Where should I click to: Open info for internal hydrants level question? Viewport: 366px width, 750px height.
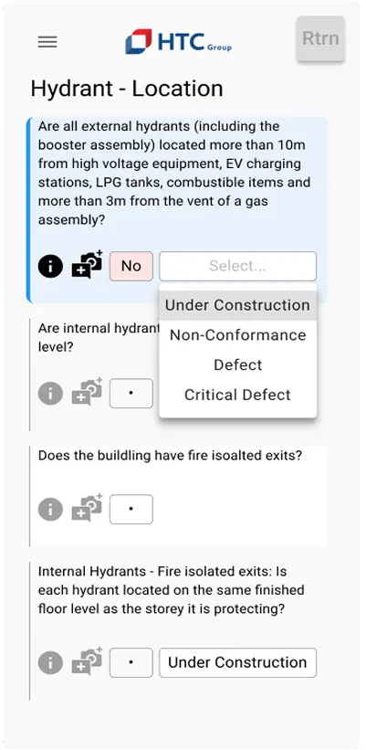[x=50, y=393]
